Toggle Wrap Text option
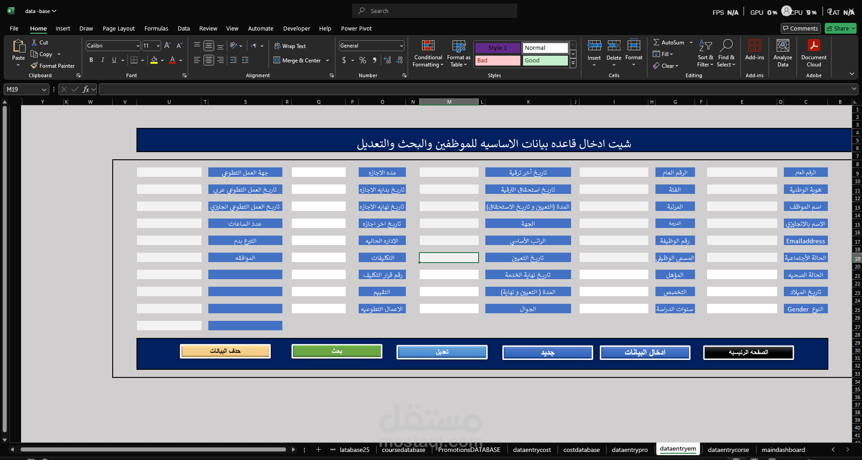 [290, 46]
